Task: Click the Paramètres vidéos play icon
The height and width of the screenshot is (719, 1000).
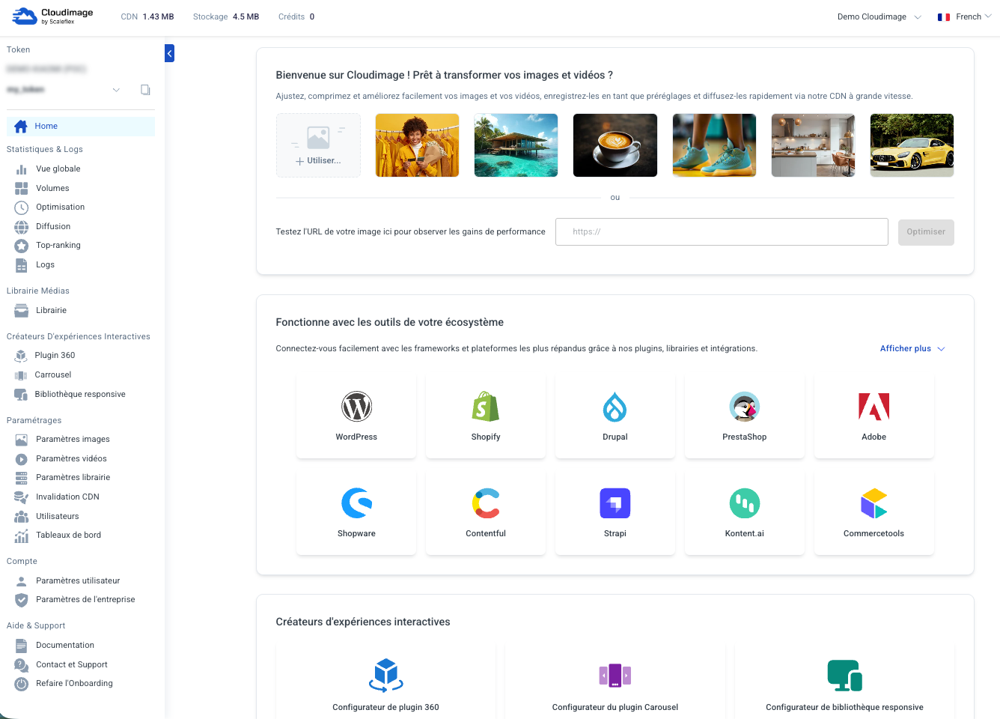Action: click(22, 459)
